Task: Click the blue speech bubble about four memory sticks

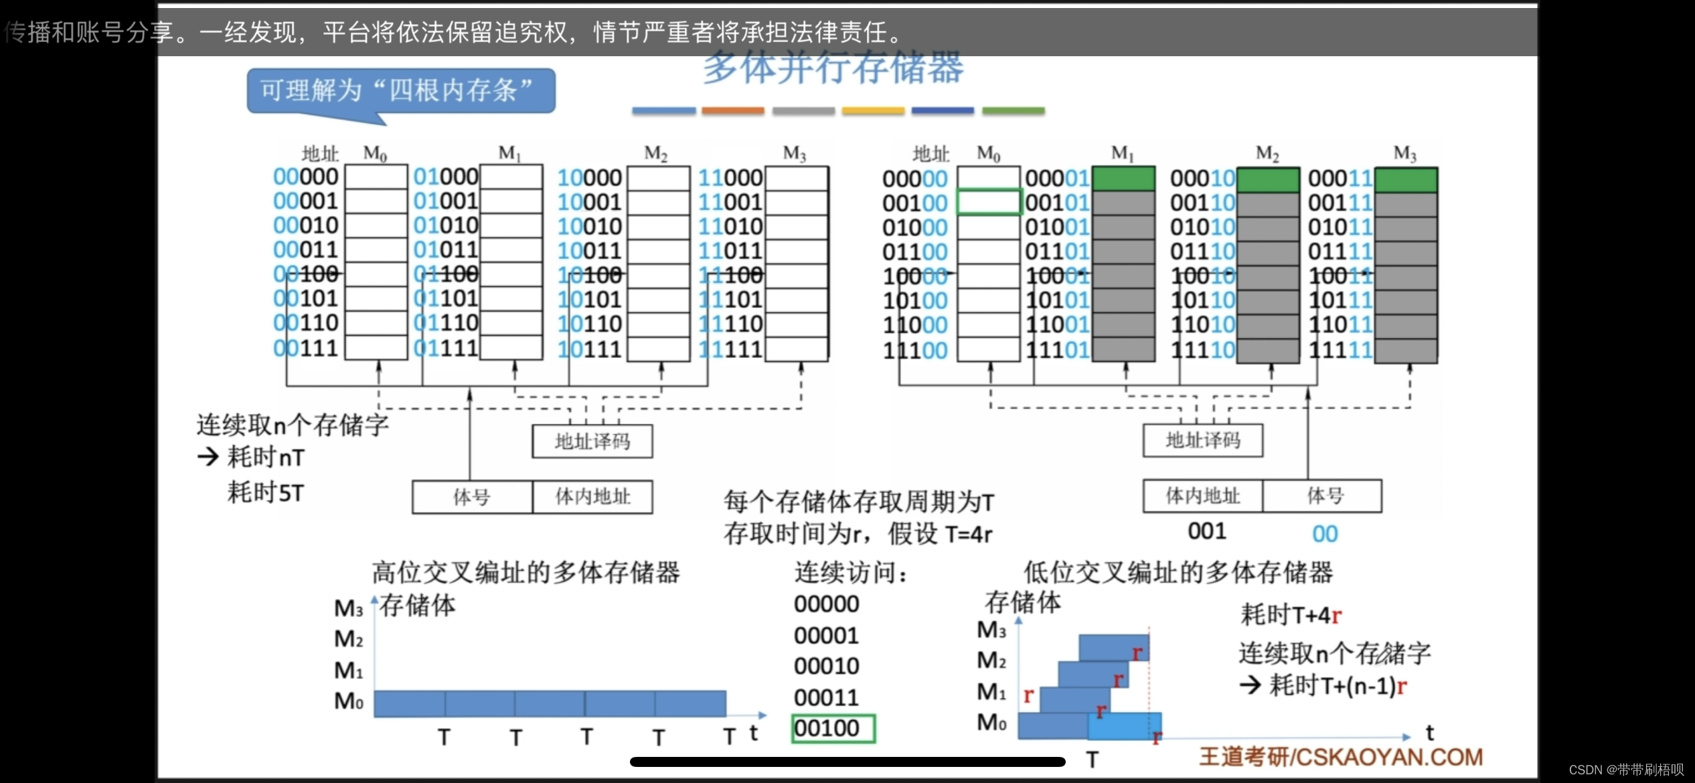Action: [400, 91]
